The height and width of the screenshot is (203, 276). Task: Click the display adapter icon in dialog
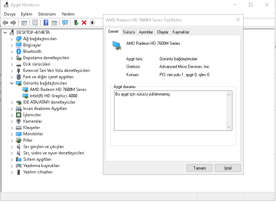point(117,45)
